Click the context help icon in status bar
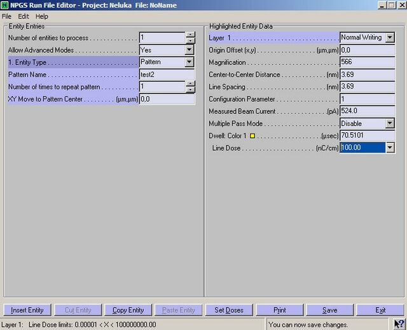 point(399,324)
